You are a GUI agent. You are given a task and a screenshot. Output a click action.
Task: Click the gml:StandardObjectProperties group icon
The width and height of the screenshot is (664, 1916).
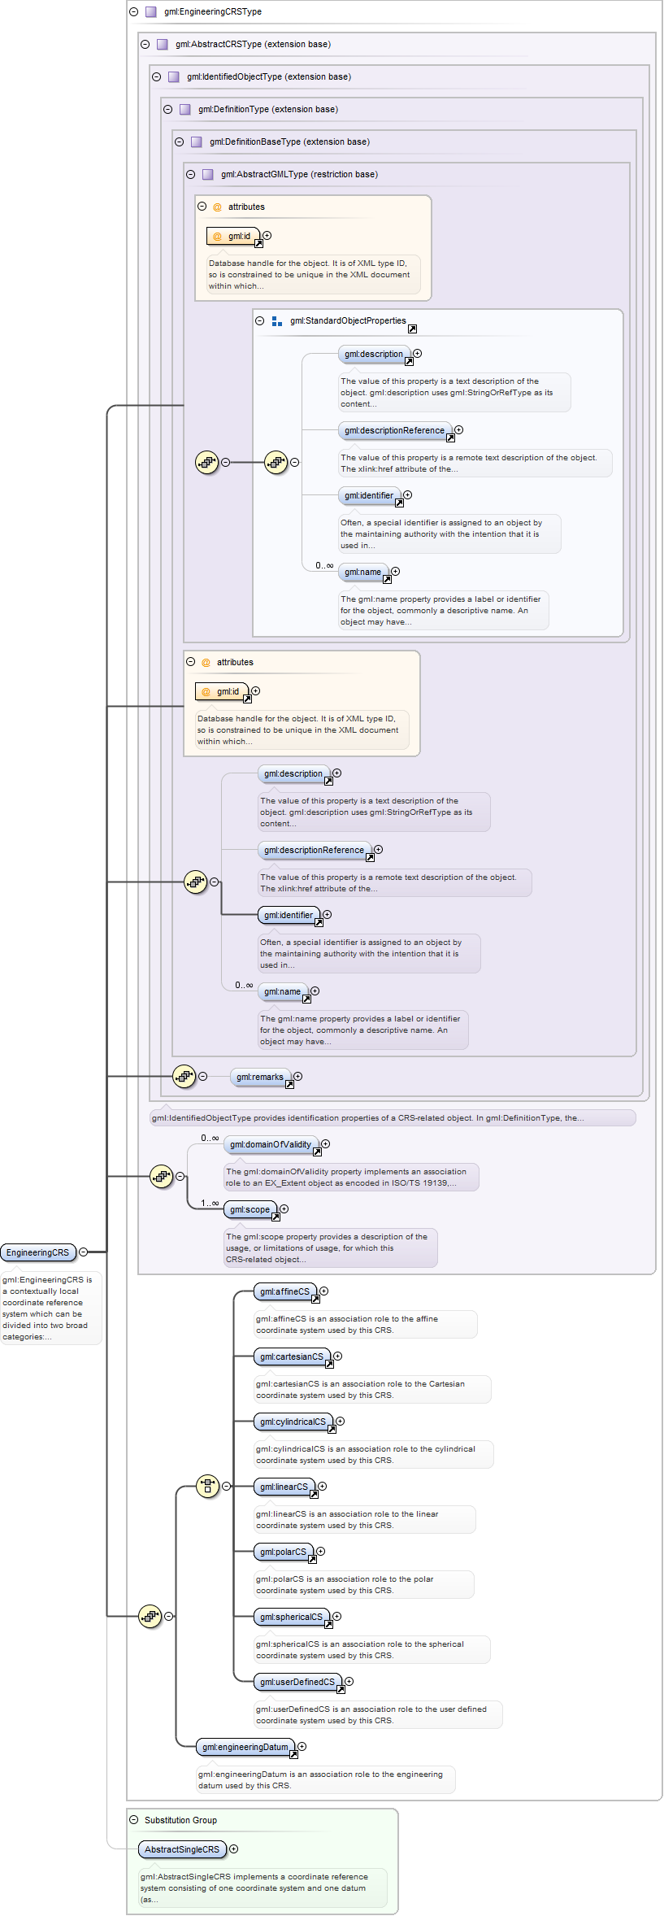coord(277,321)
